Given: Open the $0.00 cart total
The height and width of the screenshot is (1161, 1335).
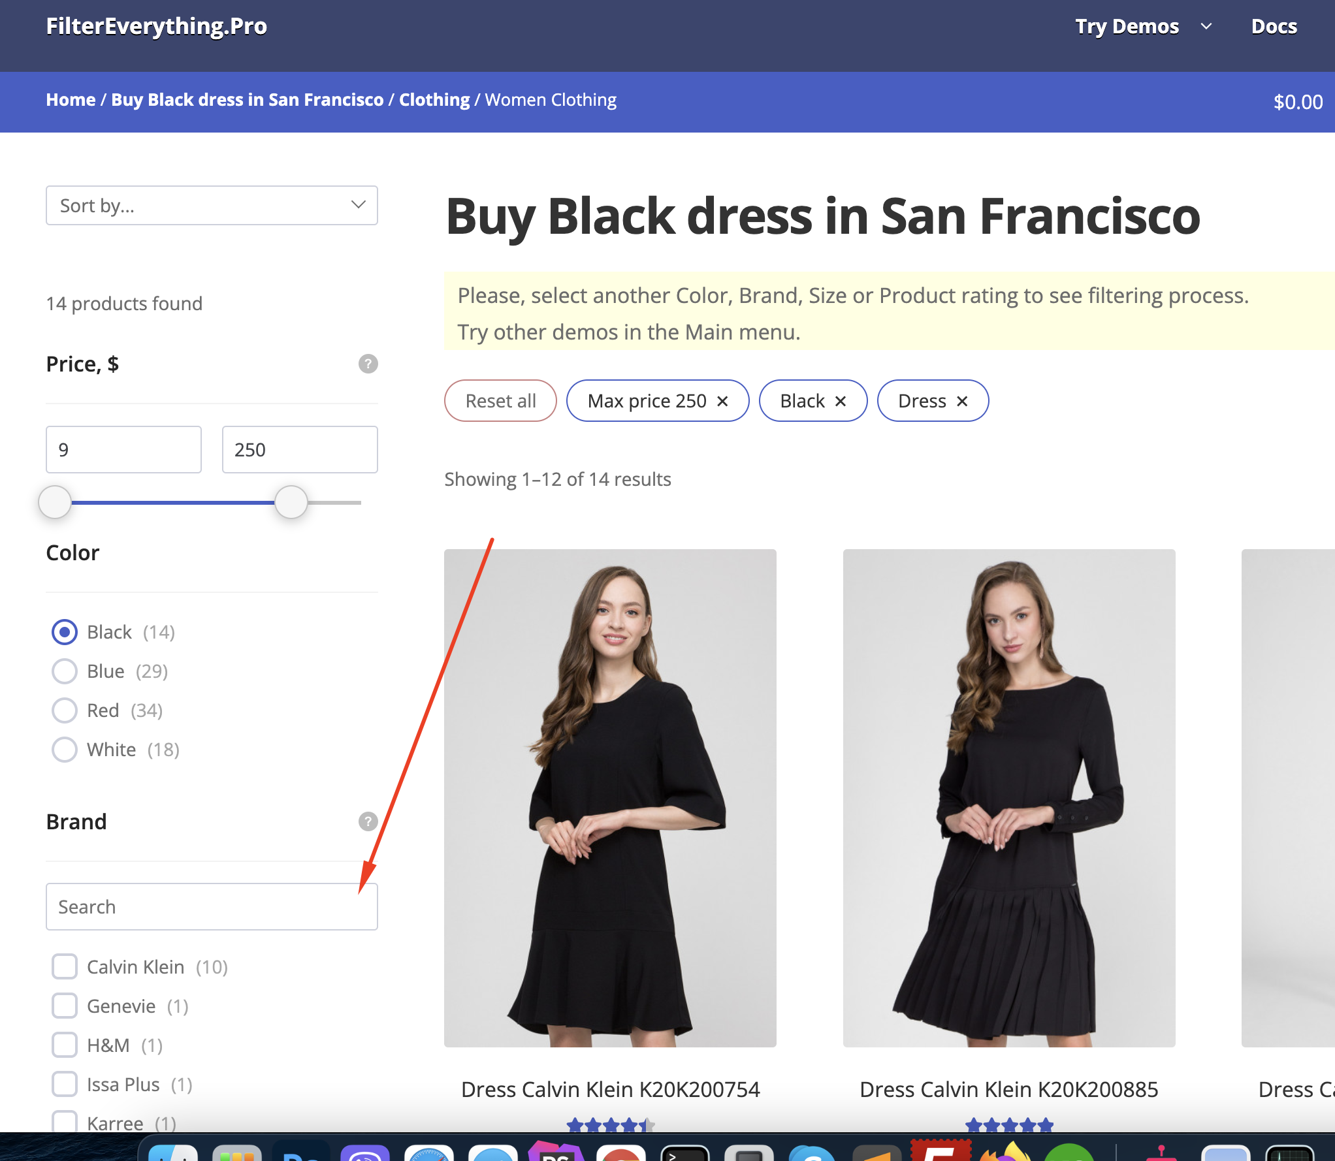Looking at the screenshot, I should (x=1298, y=102).
